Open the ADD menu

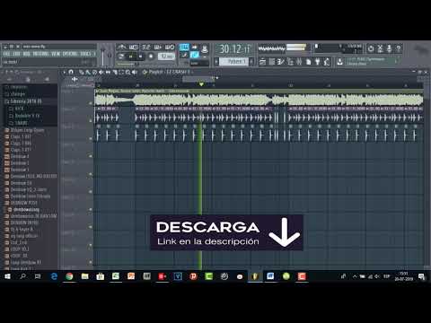click(x=26, y=54)
